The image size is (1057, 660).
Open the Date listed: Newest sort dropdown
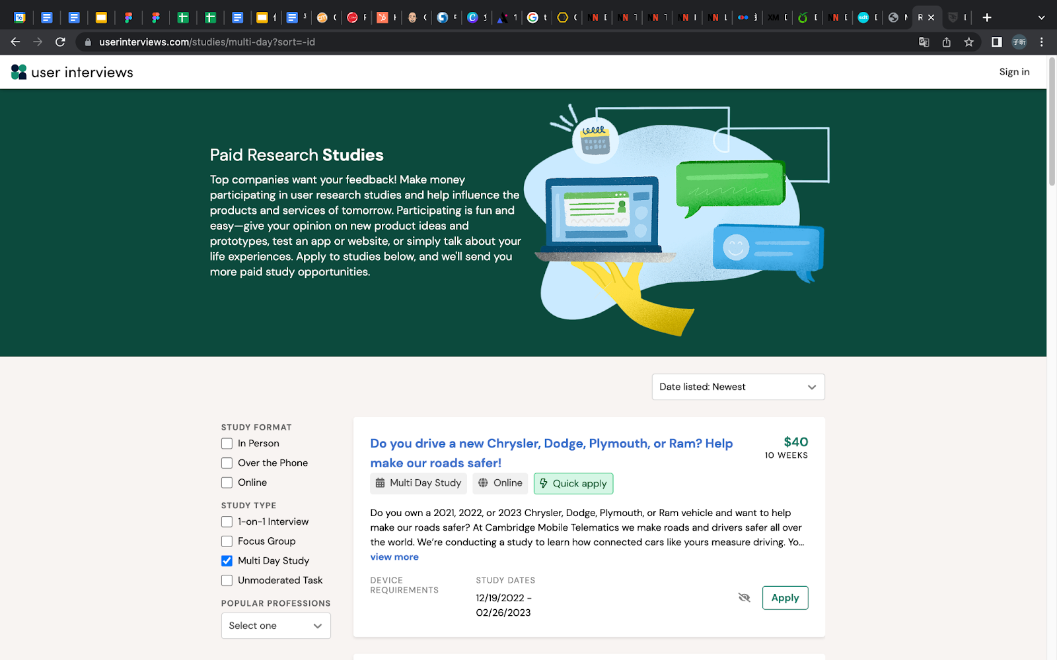tap(738, 387)
